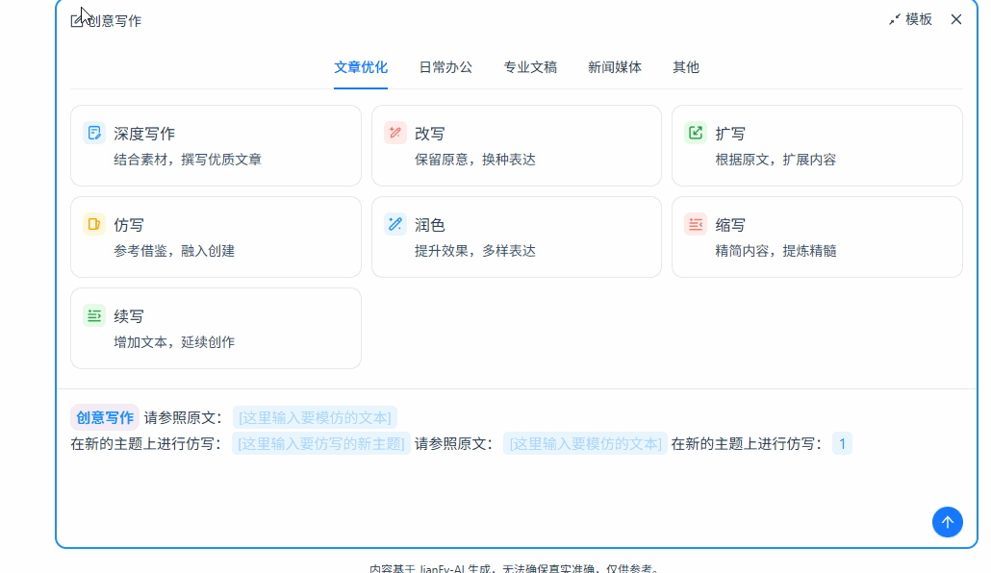
Task: Open the 模板 templates view
Action: [918, 18]
